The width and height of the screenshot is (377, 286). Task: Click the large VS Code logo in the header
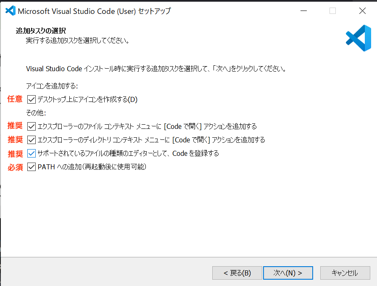click(x=359, y=38)
